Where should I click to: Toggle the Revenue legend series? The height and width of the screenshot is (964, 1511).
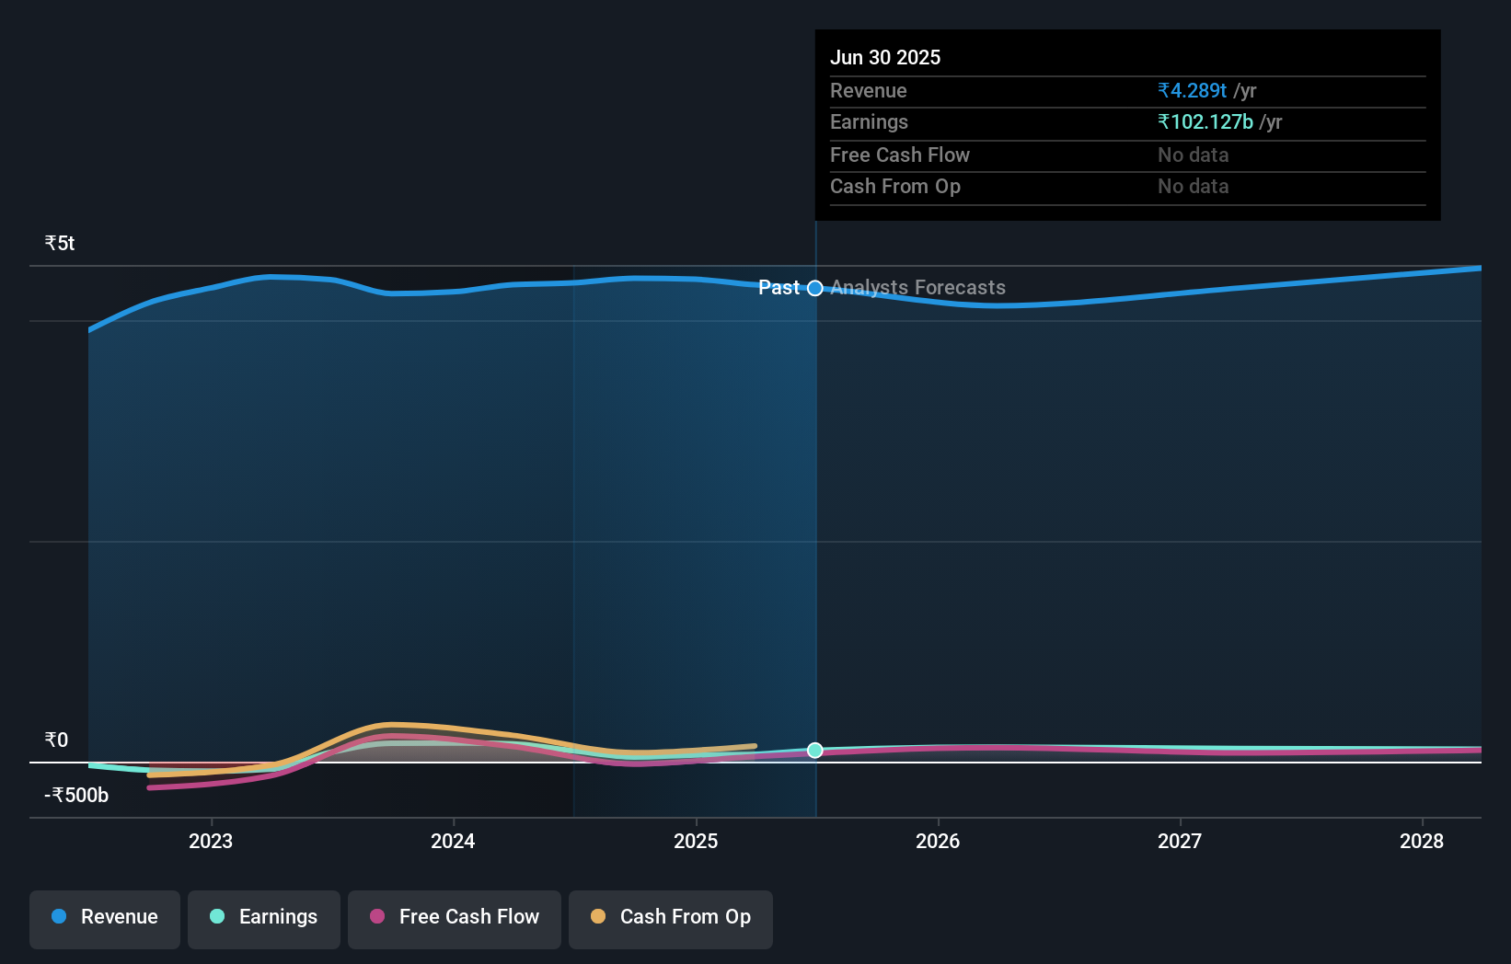(105, 918)
